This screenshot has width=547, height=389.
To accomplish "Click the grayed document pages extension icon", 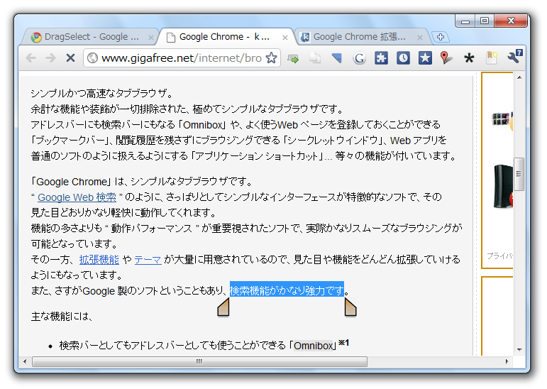I will pos(315,58).
